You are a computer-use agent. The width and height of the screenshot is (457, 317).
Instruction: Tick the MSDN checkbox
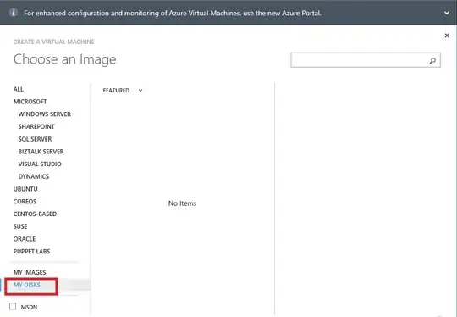pyautogui.click(x=13, y=306)
